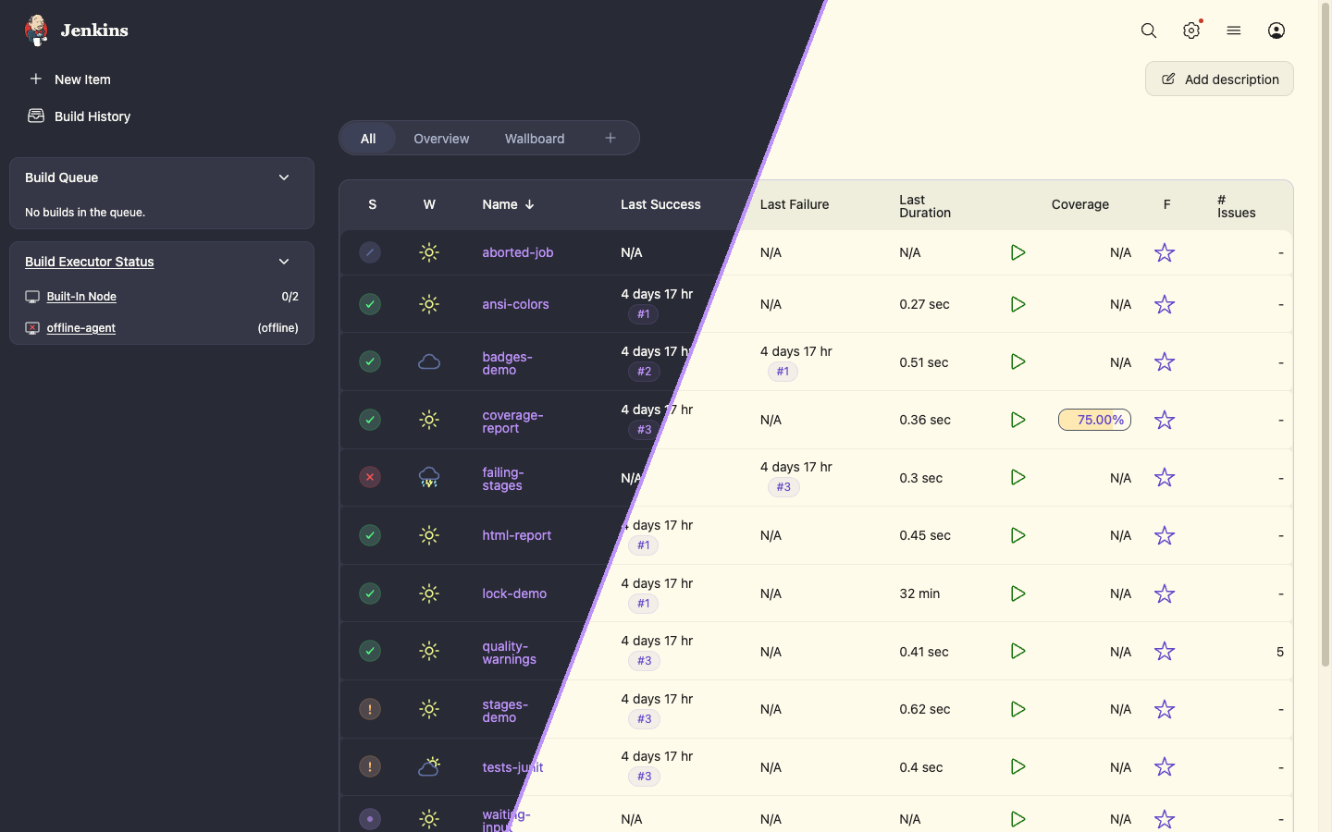Toggle favorite star for html-report

(x=1165, y=535)
